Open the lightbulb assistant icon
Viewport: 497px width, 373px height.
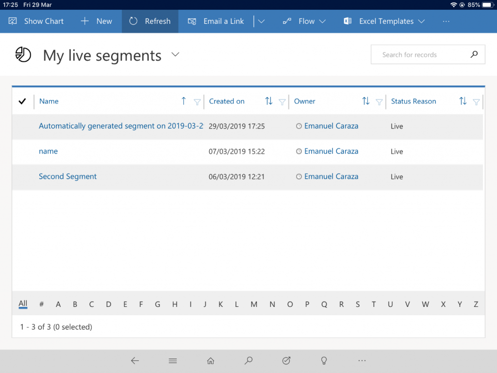click(x=324, y=360)
